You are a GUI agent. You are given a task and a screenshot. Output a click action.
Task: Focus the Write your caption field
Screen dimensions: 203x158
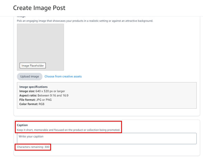(x=107, y=139)
